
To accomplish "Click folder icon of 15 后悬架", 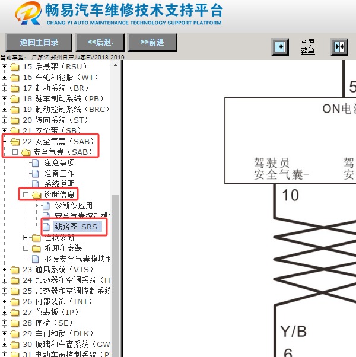I will coord(15,67).
